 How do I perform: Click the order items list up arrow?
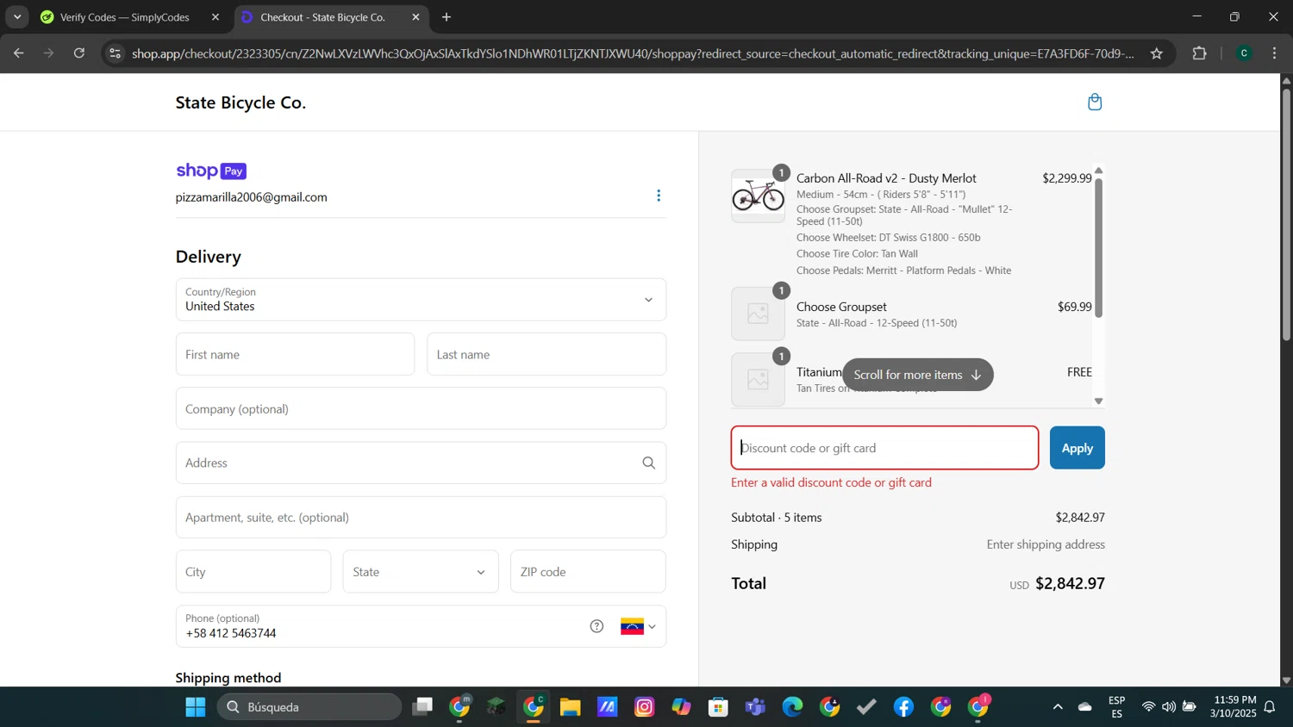1098,171
